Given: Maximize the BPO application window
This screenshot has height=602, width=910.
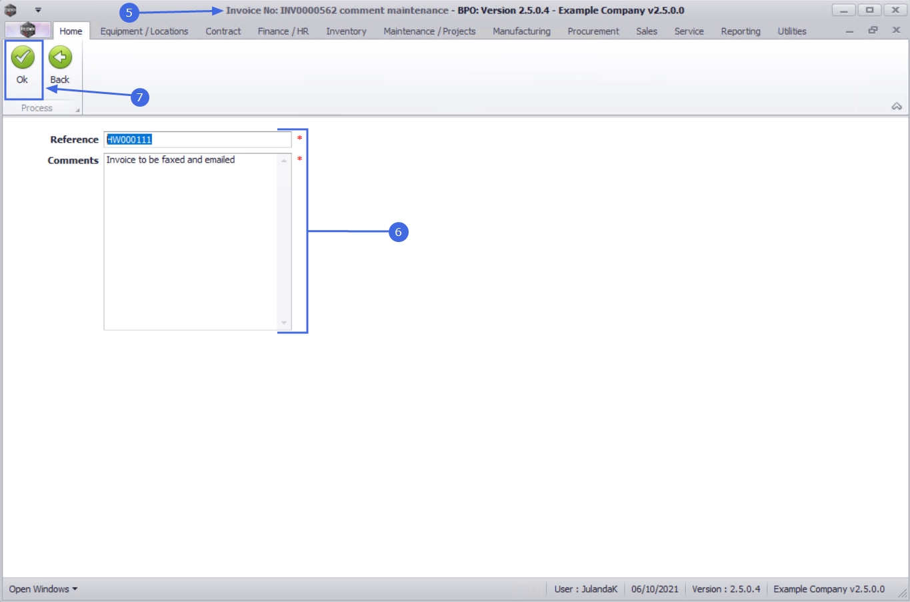Looking at the screenshot, I should click(869, 10).
